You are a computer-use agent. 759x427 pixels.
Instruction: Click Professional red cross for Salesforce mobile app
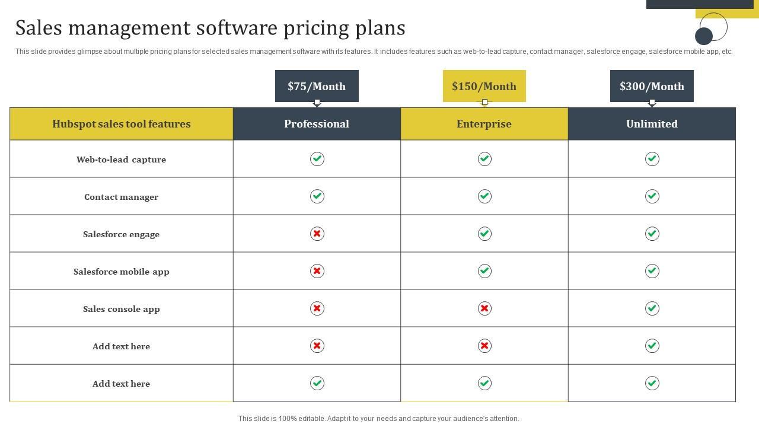[x=317, y=271]
